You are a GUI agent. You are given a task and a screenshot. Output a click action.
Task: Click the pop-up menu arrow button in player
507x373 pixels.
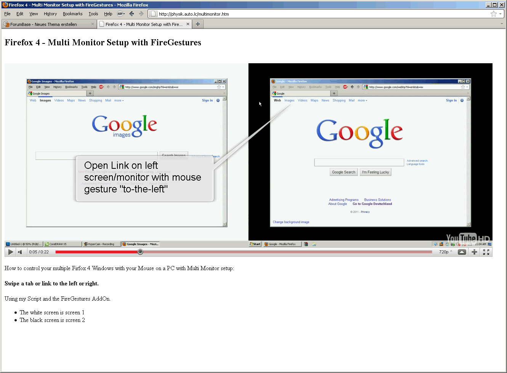point(462,252)
